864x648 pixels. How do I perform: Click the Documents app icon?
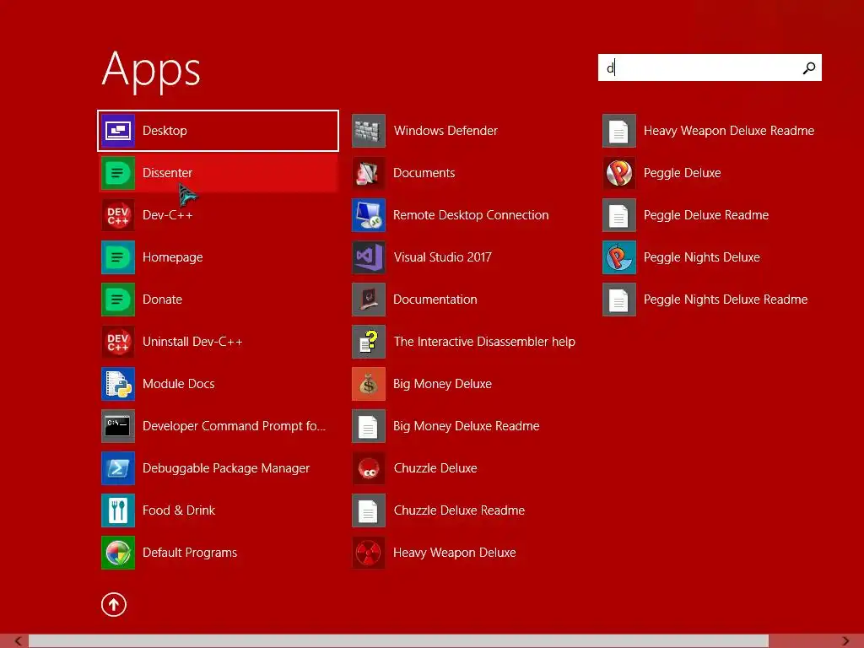click(369, 173)
